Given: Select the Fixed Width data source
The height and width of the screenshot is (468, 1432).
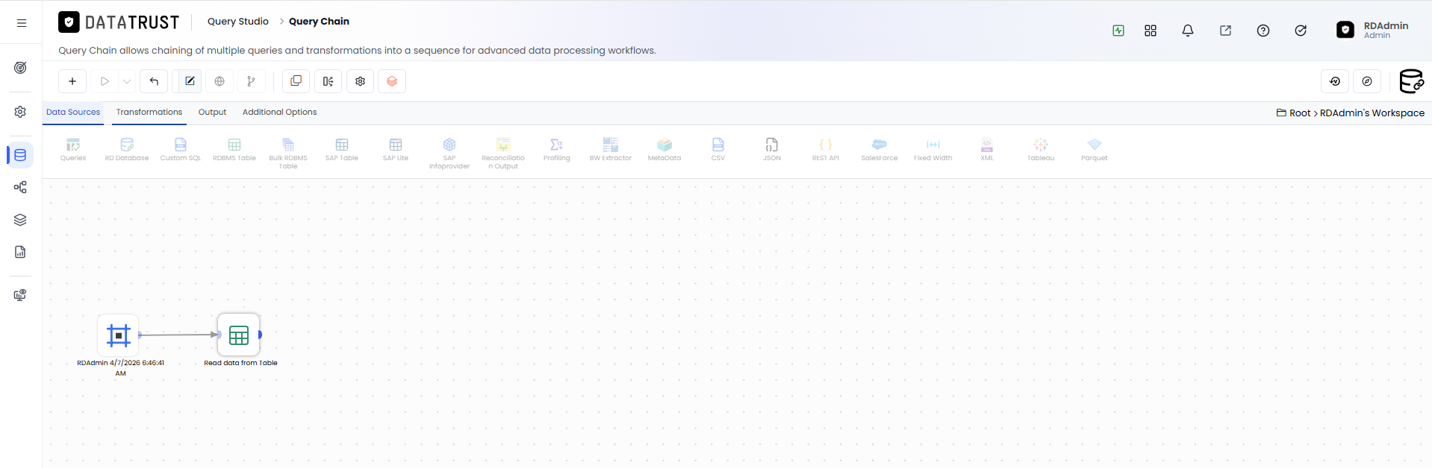Looking at the screenshot, I should click(933, 149).
